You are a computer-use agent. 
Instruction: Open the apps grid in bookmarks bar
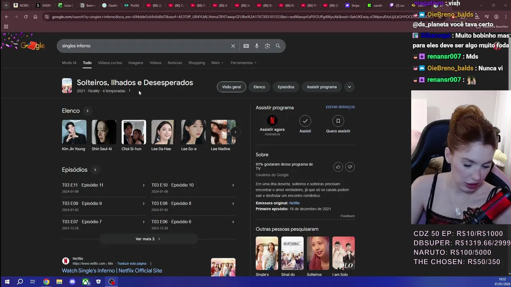click(x=6, y=26)
